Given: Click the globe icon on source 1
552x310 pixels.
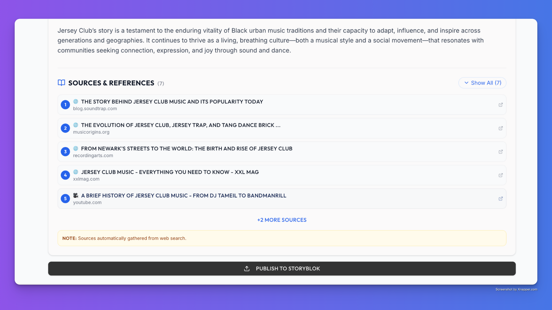Looking at the screenshot, I should [76, 102].
